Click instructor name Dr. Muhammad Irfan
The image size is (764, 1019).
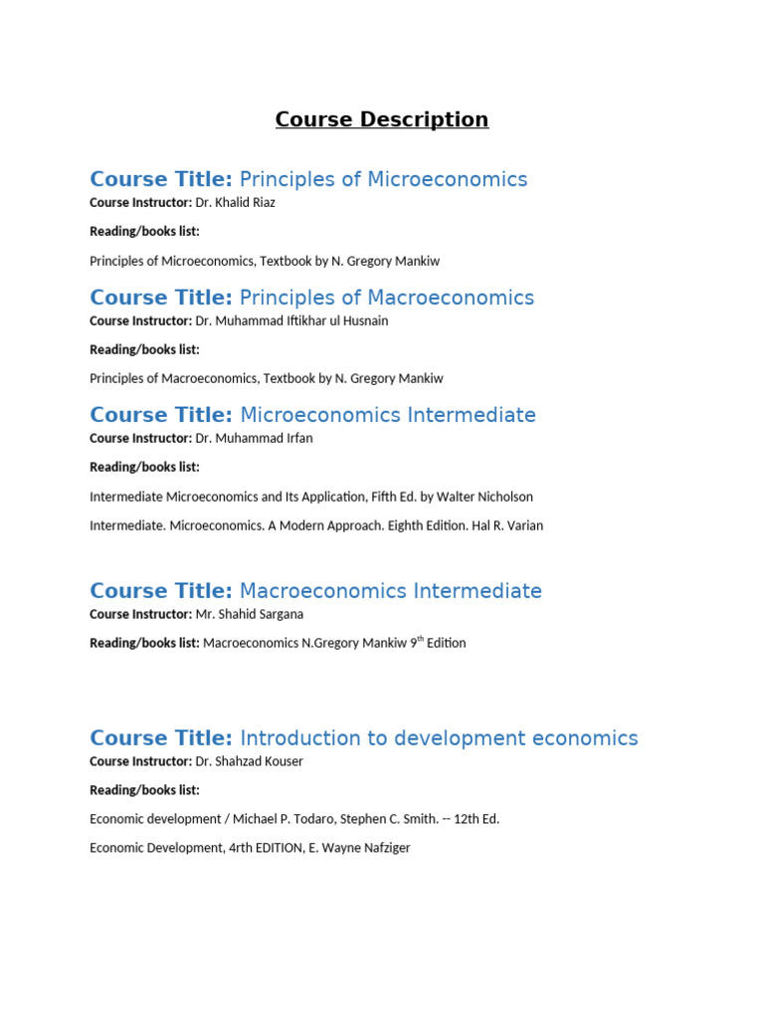pos(254,438)
